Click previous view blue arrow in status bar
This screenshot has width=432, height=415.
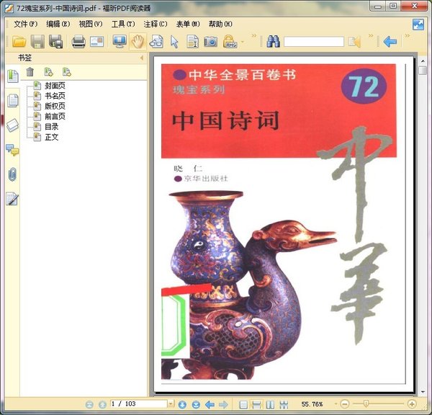click(x=210, y=404)
